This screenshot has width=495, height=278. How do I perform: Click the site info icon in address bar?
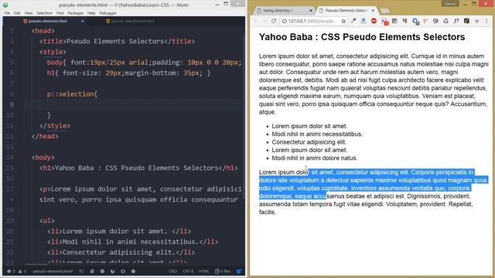pyautogui.click(x=284, y=21)
